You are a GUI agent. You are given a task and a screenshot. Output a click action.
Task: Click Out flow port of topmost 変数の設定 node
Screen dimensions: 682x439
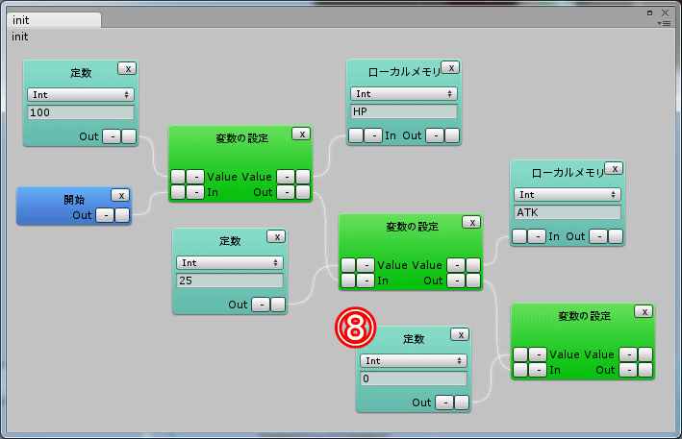tap(303, 192)
